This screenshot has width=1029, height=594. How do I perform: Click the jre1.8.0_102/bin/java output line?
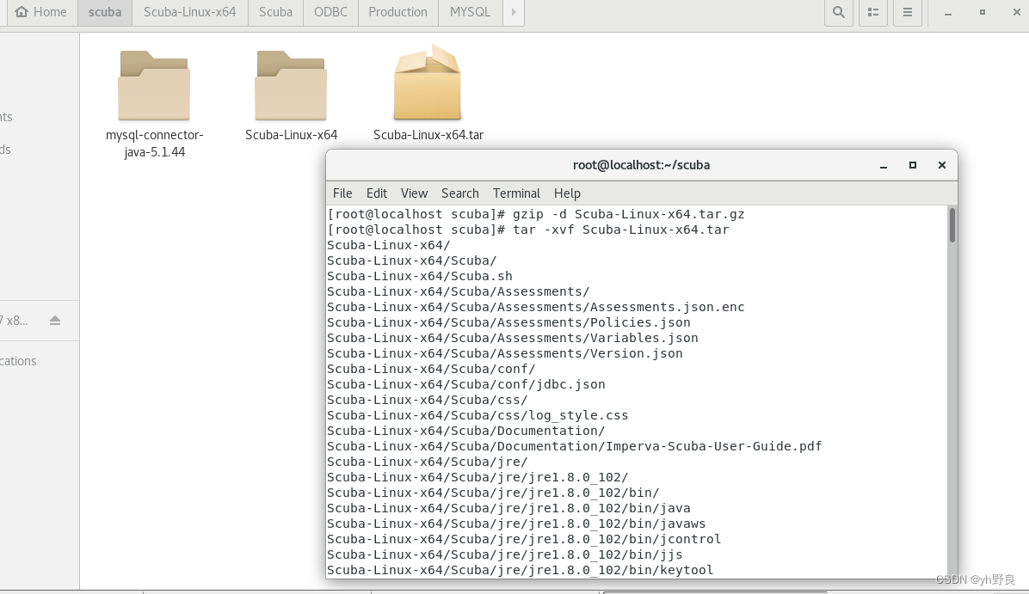coord(508,508)
